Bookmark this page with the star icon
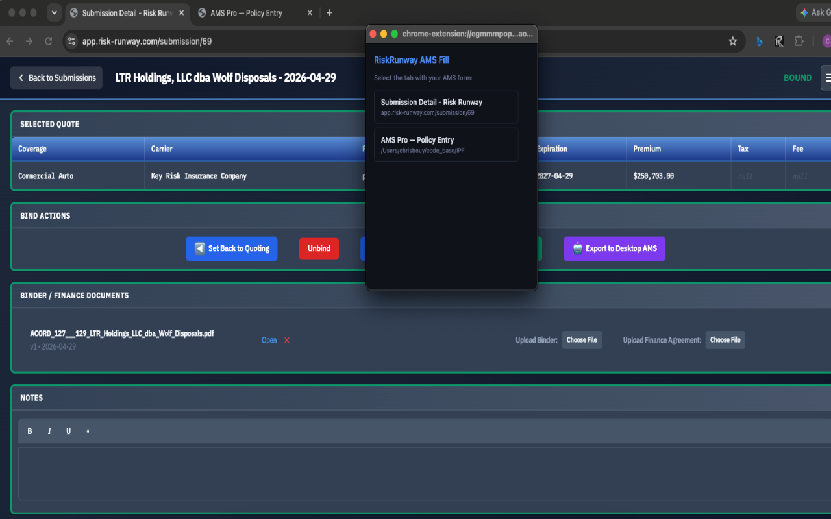 [733, 41]
